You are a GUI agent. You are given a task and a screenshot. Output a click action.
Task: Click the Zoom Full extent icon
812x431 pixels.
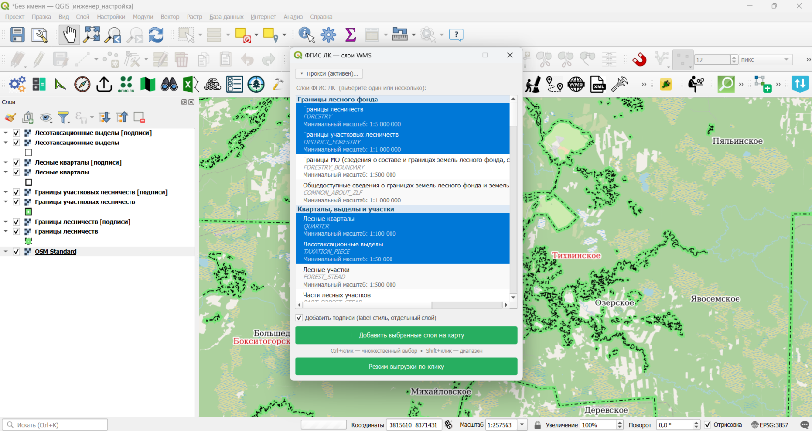coord(91,35)
